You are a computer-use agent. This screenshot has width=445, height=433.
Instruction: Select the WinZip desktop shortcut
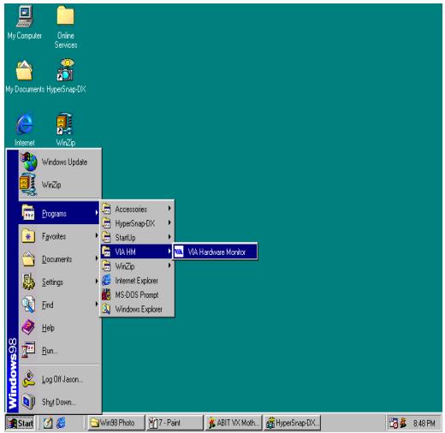point(65,130)
